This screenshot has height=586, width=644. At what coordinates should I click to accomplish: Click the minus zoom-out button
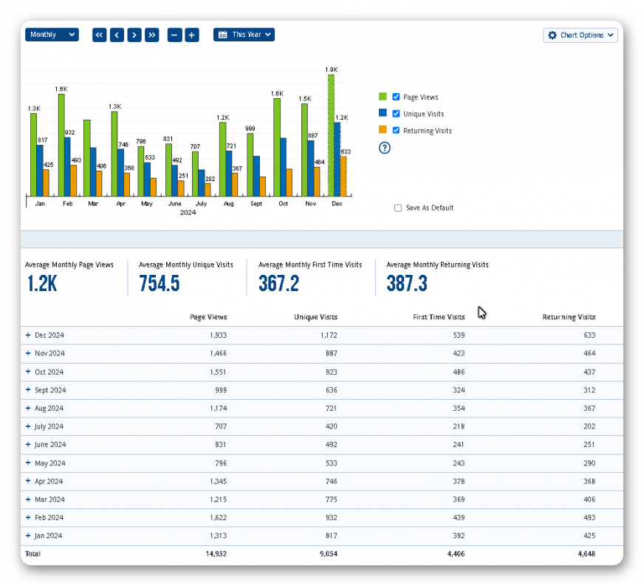[x=174, y=35]
